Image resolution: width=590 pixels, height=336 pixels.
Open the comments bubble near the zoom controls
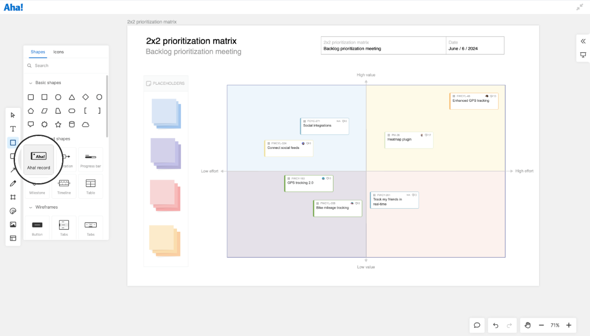(x=477, y=325)
